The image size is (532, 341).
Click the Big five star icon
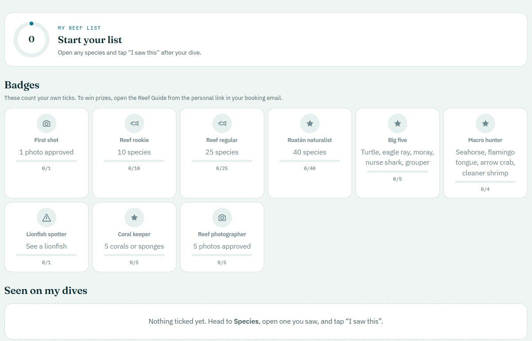(x=398, y=123)
